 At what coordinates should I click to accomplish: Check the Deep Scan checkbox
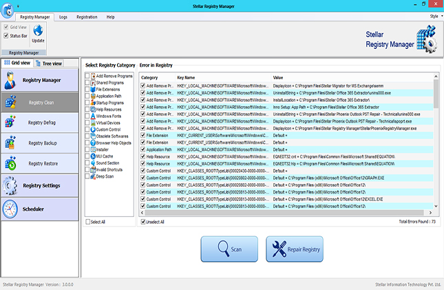pyautogui.click(x=87, y=176)
